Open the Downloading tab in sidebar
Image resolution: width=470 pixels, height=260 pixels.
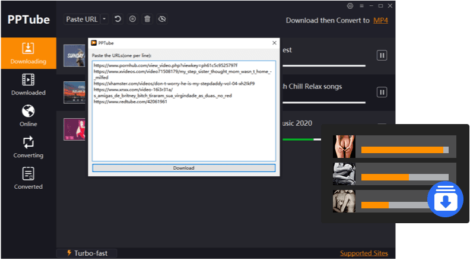click(x=28, y=52)
